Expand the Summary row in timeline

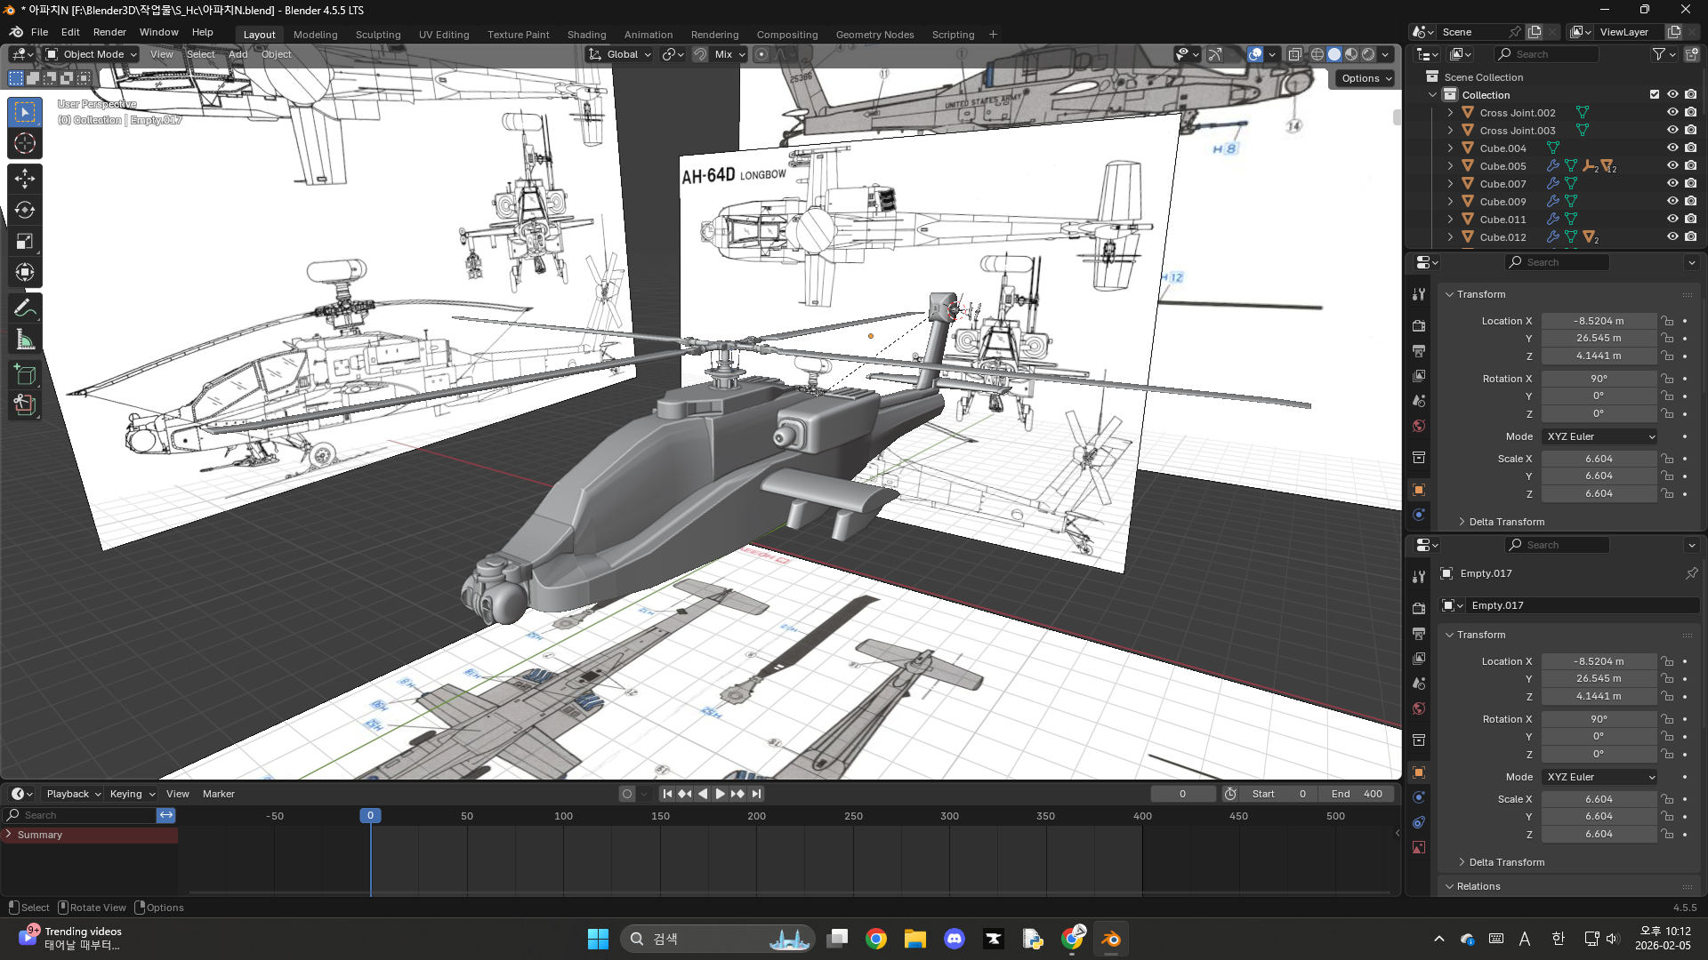pos(9,835)
